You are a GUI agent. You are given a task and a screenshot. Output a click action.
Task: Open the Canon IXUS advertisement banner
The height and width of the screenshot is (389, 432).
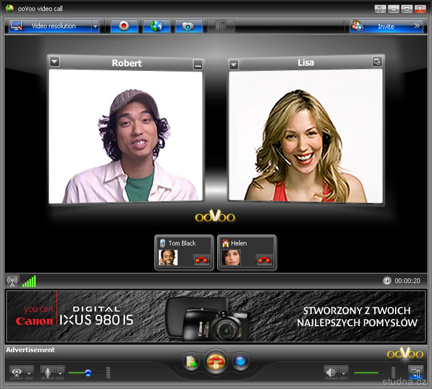tap(216, 316)
